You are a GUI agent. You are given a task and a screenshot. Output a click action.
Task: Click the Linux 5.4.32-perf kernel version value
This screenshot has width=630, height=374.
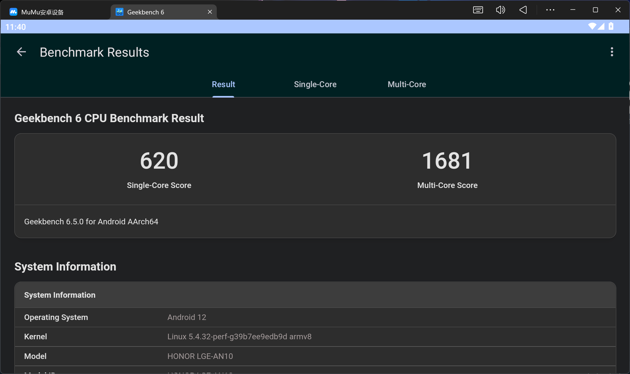click(x=239, y=337)
